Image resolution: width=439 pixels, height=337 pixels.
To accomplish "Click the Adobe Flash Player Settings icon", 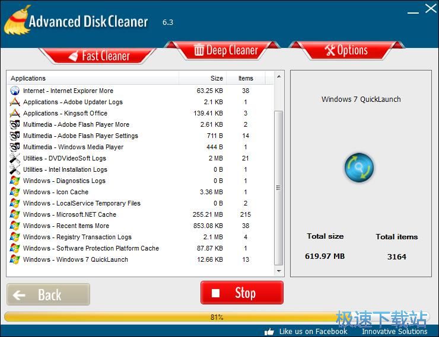I will pyautogui.click(x=15, y=136).
